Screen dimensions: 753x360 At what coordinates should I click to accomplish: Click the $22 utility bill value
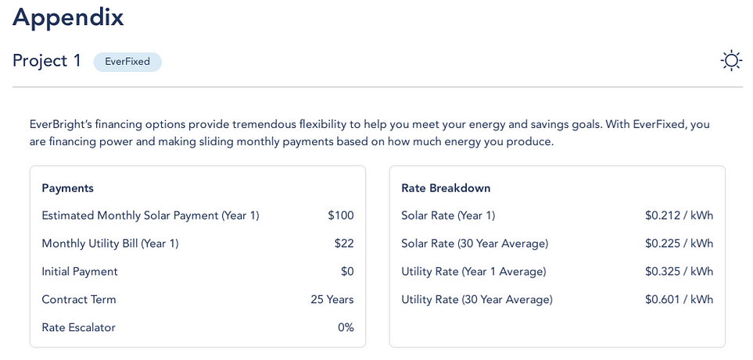pos(344,244)
